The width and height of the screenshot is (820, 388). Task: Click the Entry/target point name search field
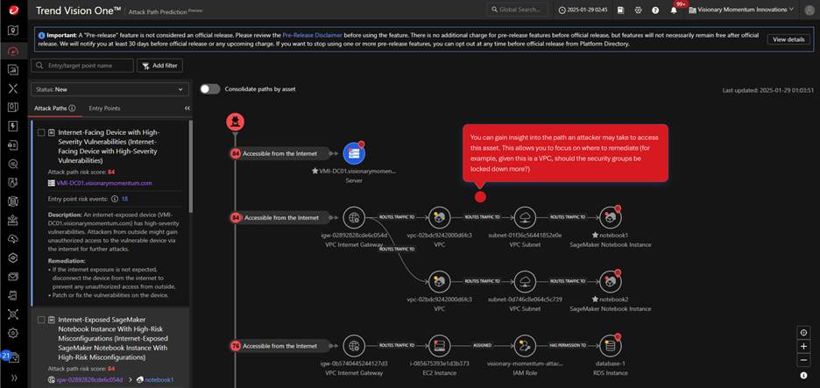click(x=82, y=66)
